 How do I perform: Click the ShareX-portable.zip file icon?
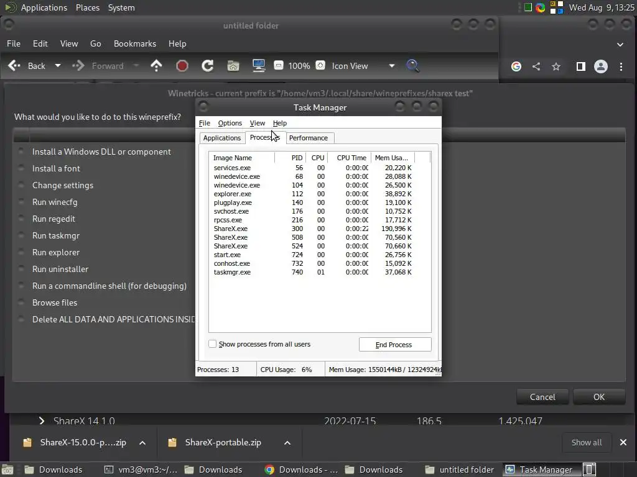pos(172,442)
